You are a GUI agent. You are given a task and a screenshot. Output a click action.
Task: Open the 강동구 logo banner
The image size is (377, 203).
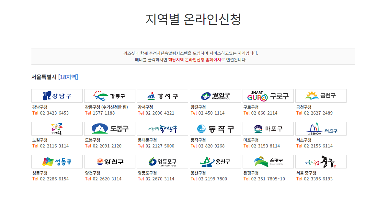point(110,96)
